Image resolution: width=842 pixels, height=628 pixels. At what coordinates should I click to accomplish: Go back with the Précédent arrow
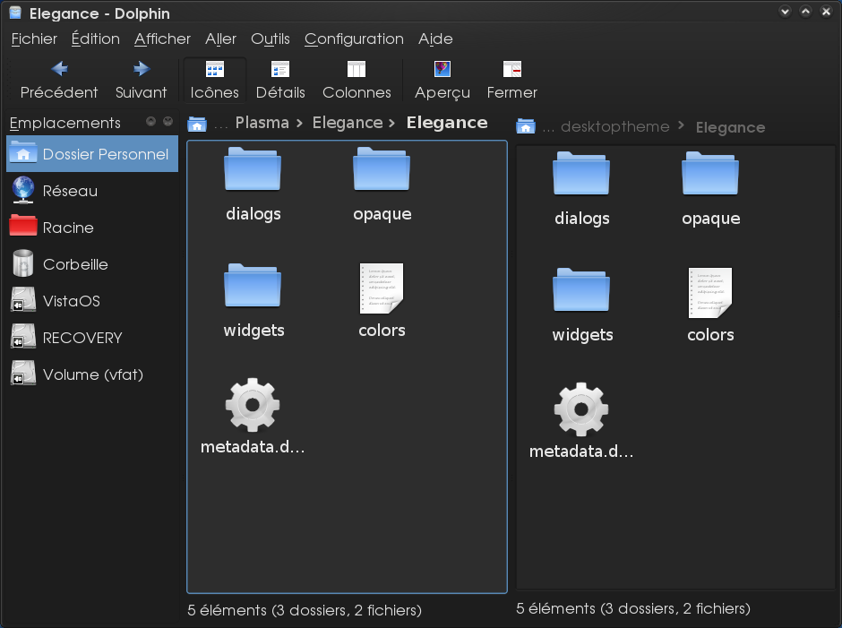(59, 80)
